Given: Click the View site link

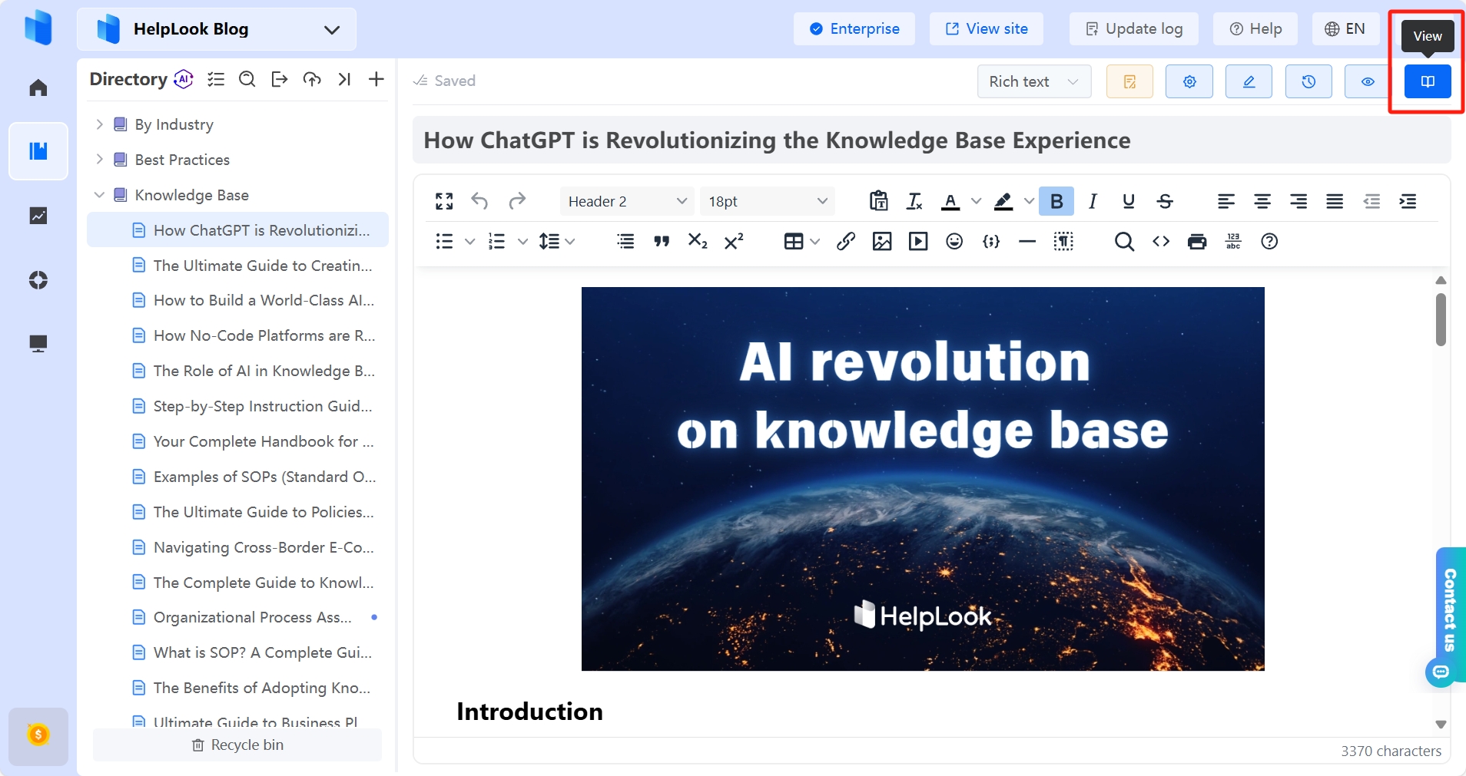Looking at the screenshot, I should tap(987, 29).
